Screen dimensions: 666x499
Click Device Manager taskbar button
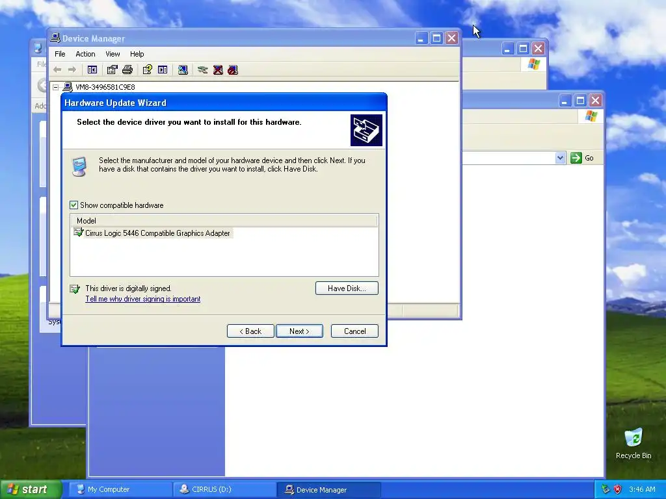point(328,489)
